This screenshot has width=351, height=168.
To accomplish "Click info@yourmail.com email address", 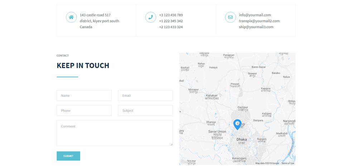I will [x=255, y=15].
